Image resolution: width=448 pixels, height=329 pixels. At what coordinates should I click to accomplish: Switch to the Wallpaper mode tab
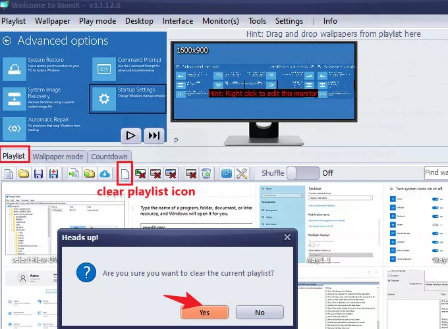point(58,157)
